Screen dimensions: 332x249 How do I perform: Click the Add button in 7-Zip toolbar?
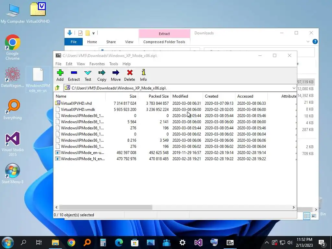tap(60, 75)
